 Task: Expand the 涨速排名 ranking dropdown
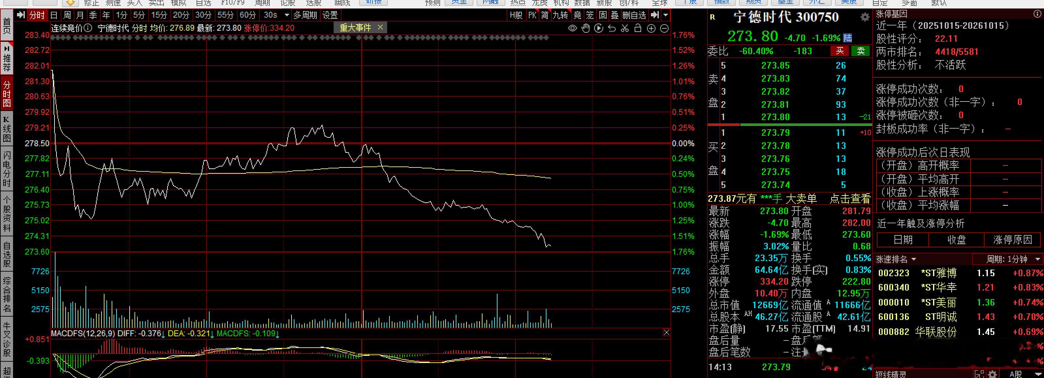914,259
